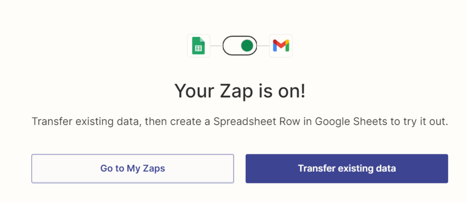Click the Gmail app icon
Image resolution: width=466 pixels, height=203 pixels.
[281, 46]
